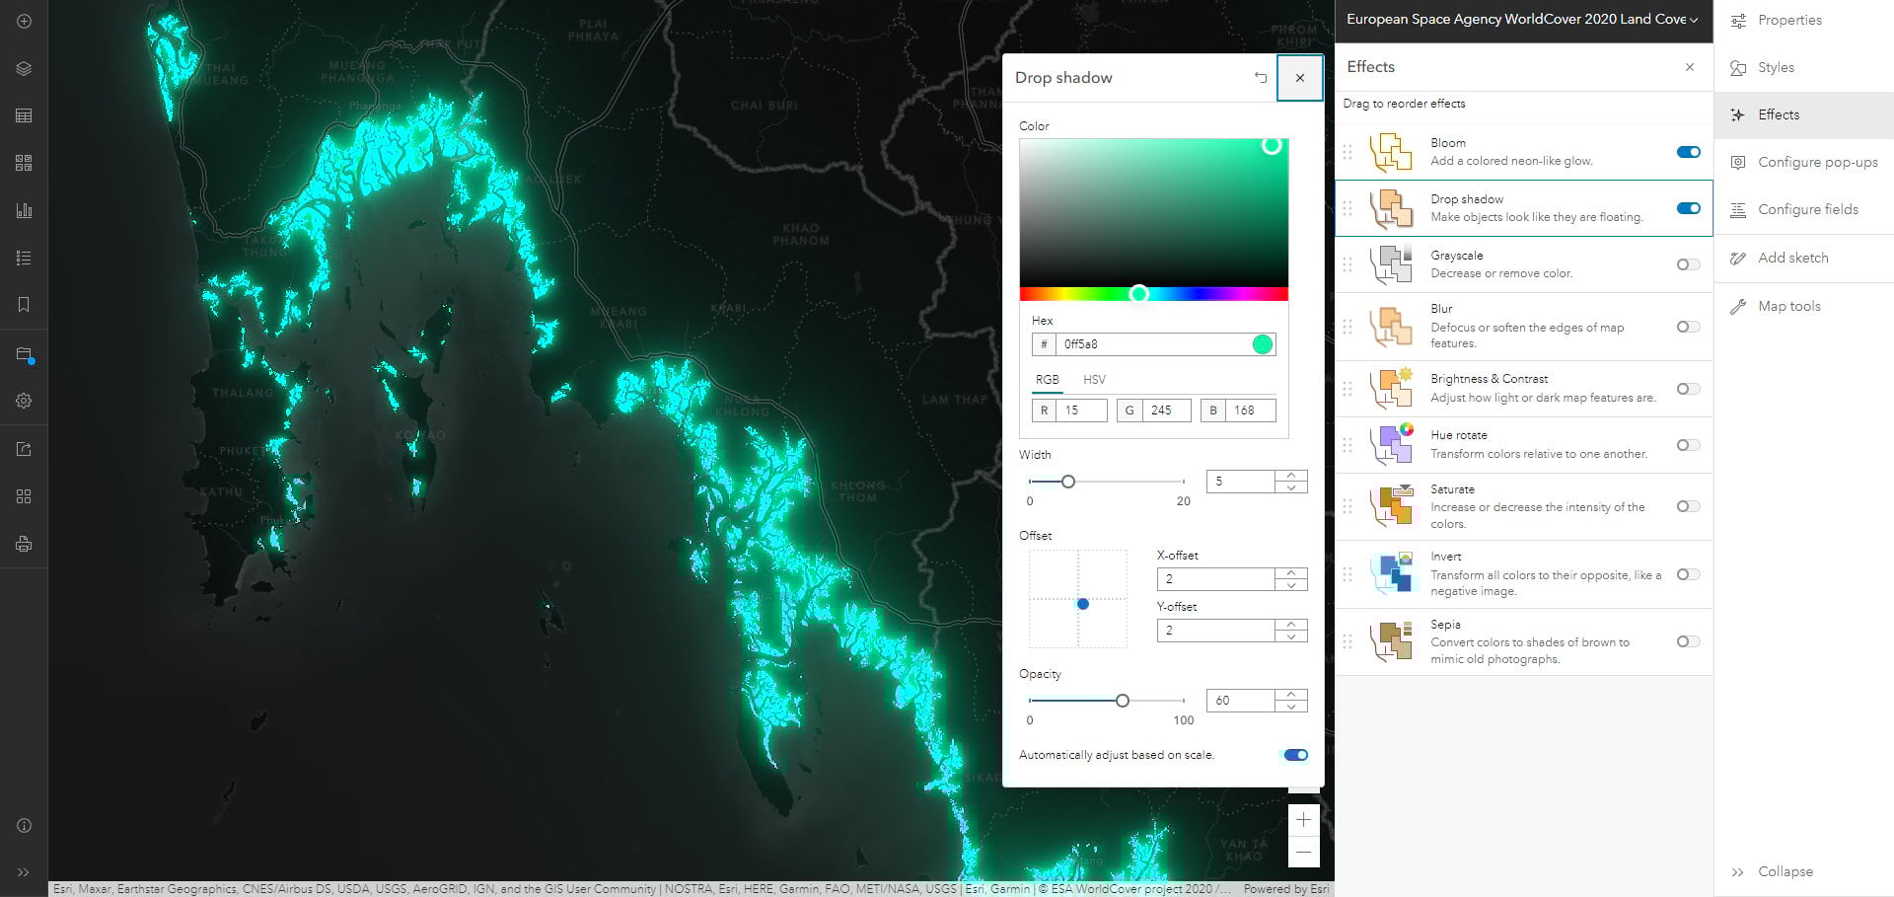Open Styles in the right toolbar
This screenshot has height=897, width=1894.
tap(1804, 67)
